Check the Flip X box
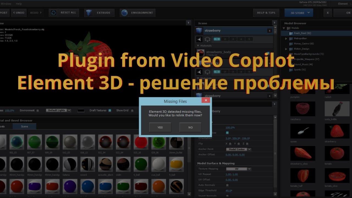 (230, 144)
